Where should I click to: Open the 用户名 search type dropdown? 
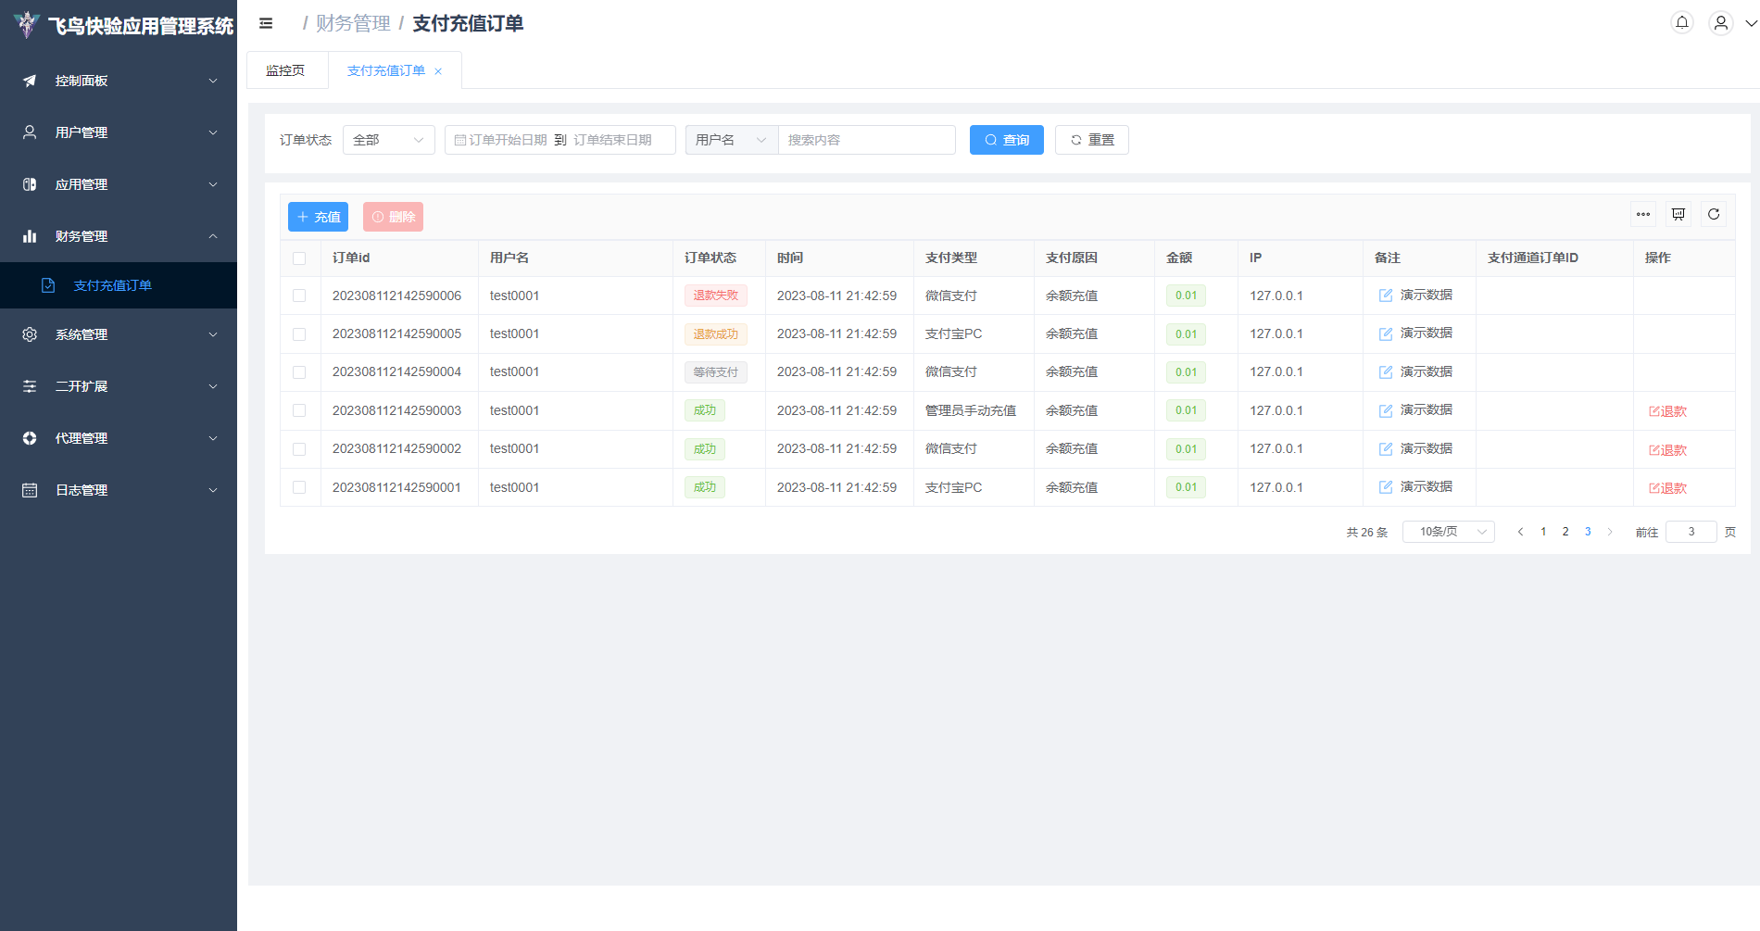[731, 140]
